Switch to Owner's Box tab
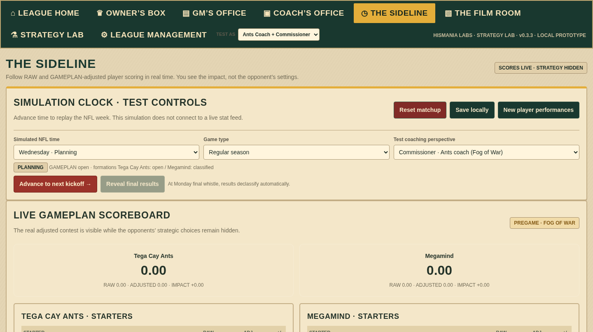The height and width of the screenshot is (332, 593). coord(131,13)
